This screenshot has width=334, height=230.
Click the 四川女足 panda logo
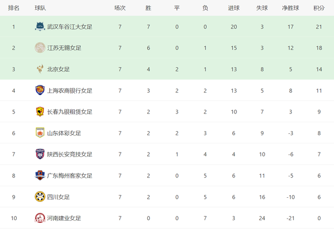pyautogui.click(x=40, y=197)
